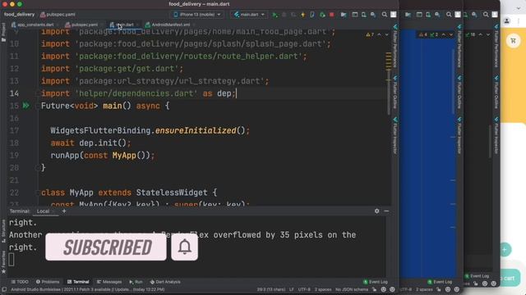Run main.dart with the green play icon

pos(275,15)
